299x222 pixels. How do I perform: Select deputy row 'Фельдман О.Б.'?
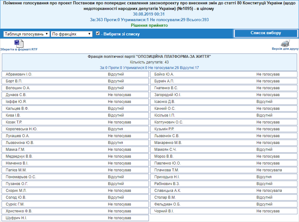click(224, 204)
